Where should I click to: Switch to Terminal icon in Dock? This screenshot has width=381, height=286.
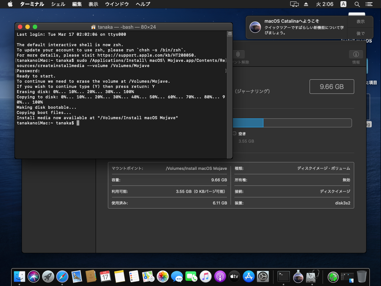pyautogui.click(x=284, y=277)
